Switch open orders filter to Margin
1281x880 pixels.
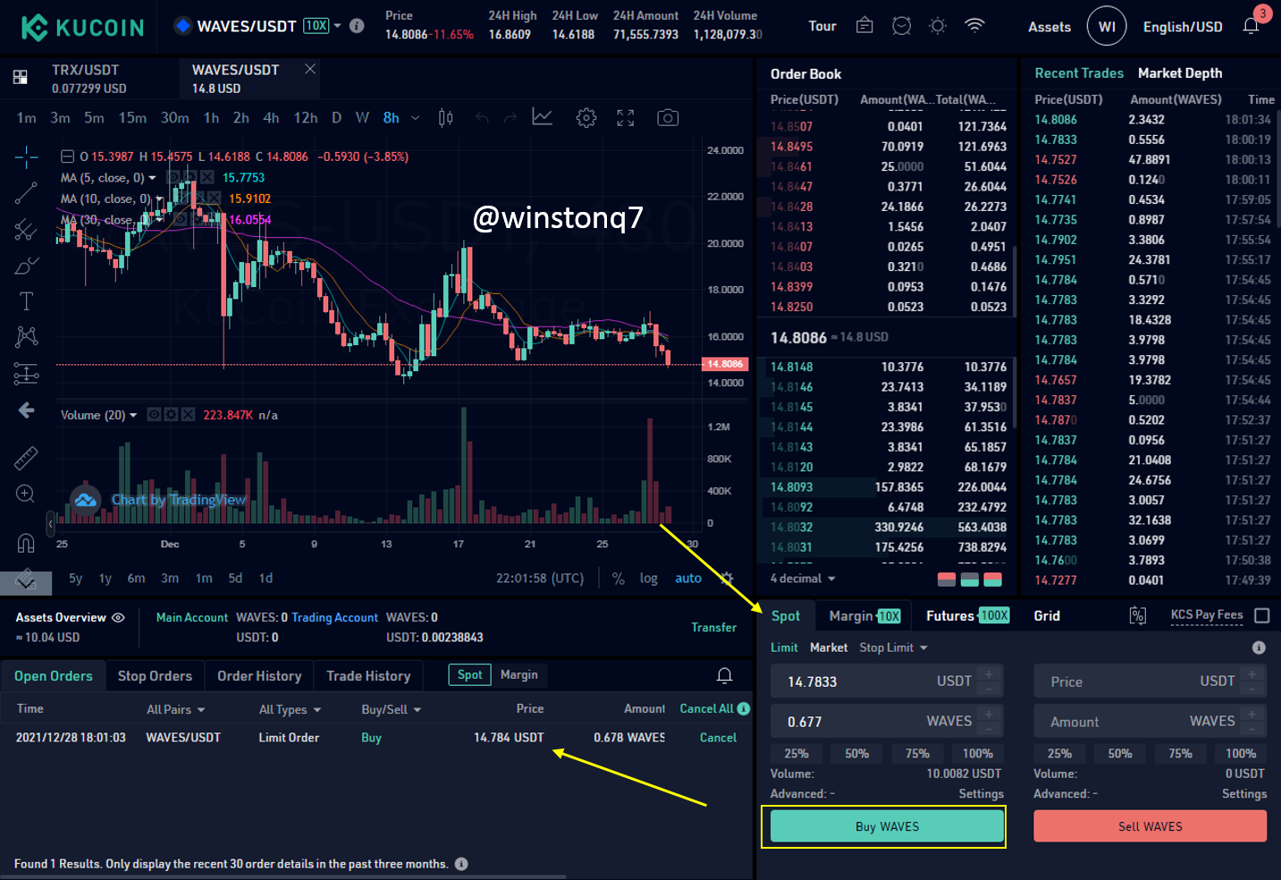point(519,674)
